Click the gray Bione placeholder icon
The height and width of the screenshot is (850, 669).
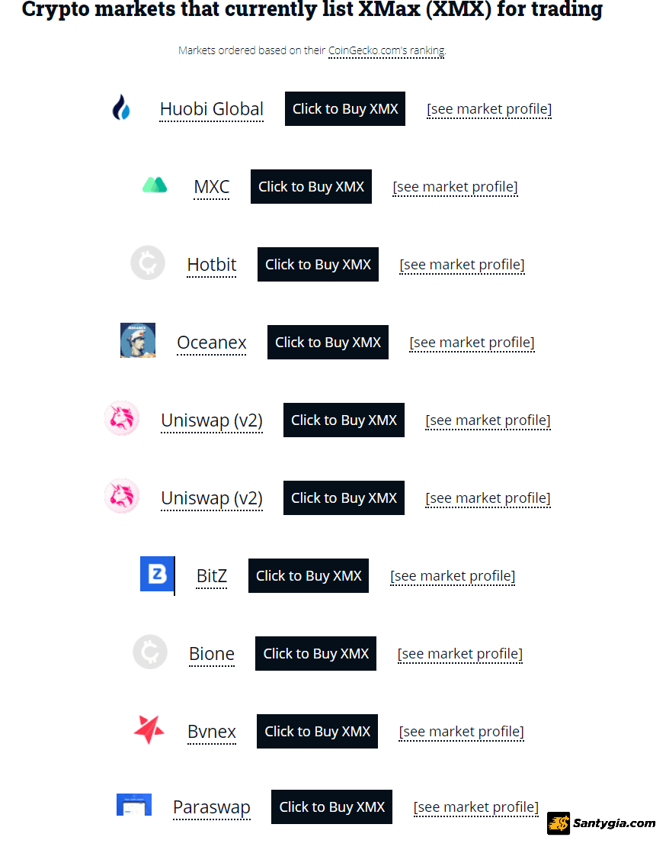[x=150, y=652]
